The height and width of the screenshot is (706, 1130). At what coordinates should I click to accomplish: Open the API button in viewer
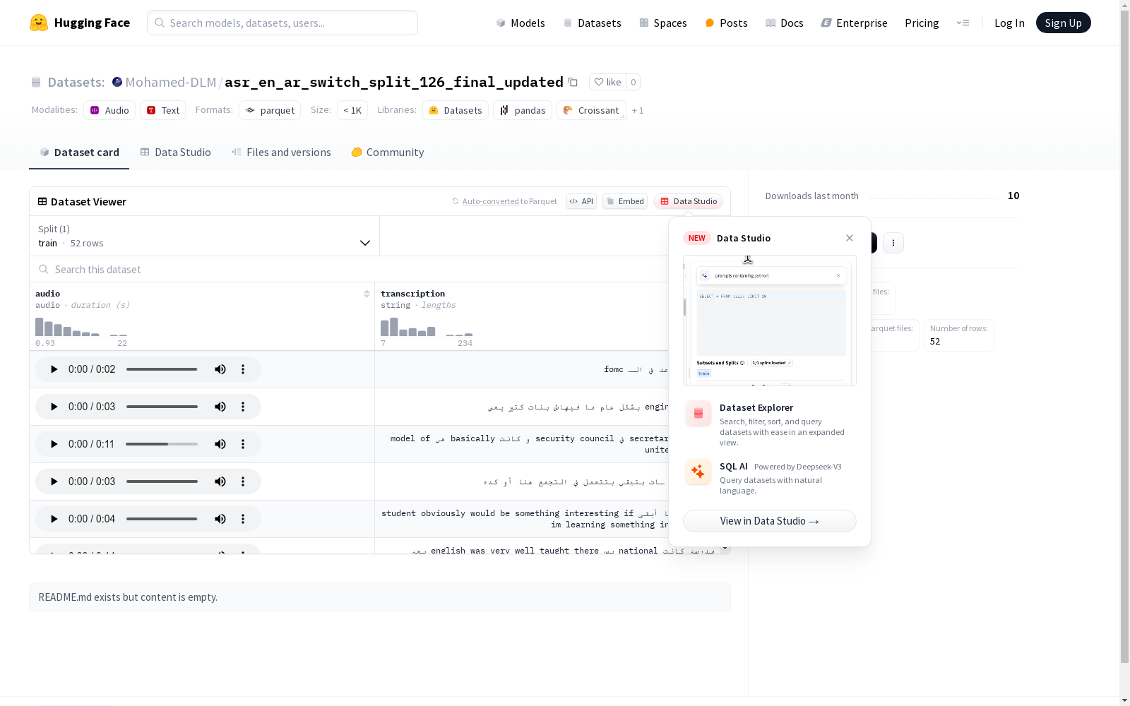[x=581, y=201]
